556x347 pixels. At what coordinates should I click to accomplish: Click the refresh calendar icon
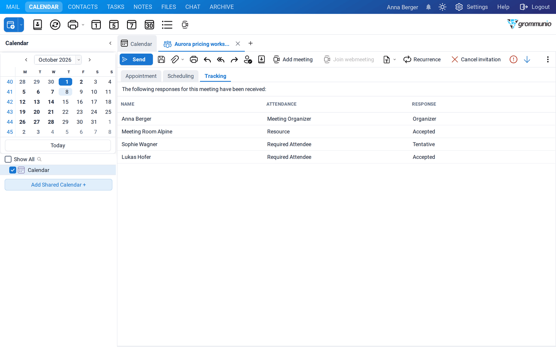[x=55, y=25]
